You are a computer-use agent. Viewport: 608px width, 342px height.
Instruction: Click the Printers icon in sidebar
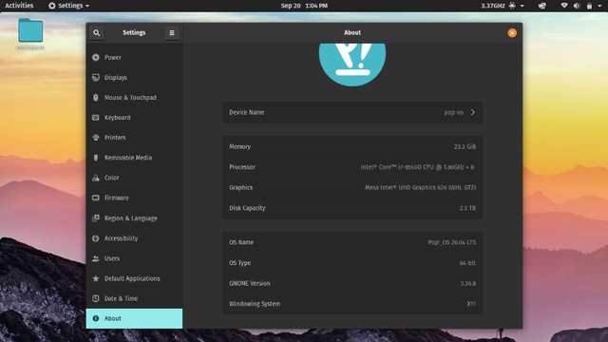click(96, 138)
